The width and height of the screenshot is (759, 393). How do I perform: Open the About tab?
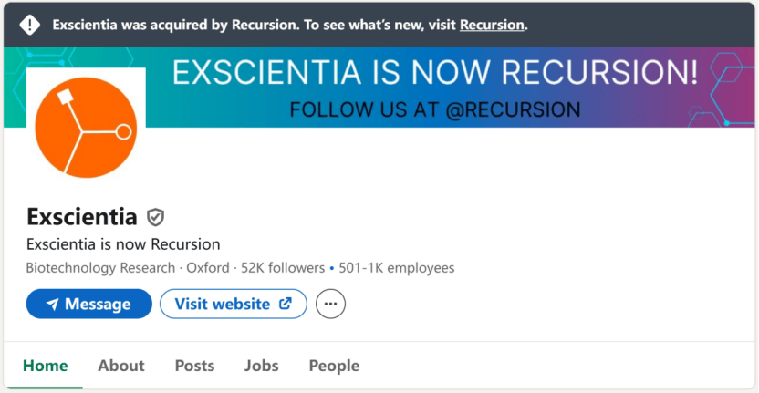(x=121, y=366)
